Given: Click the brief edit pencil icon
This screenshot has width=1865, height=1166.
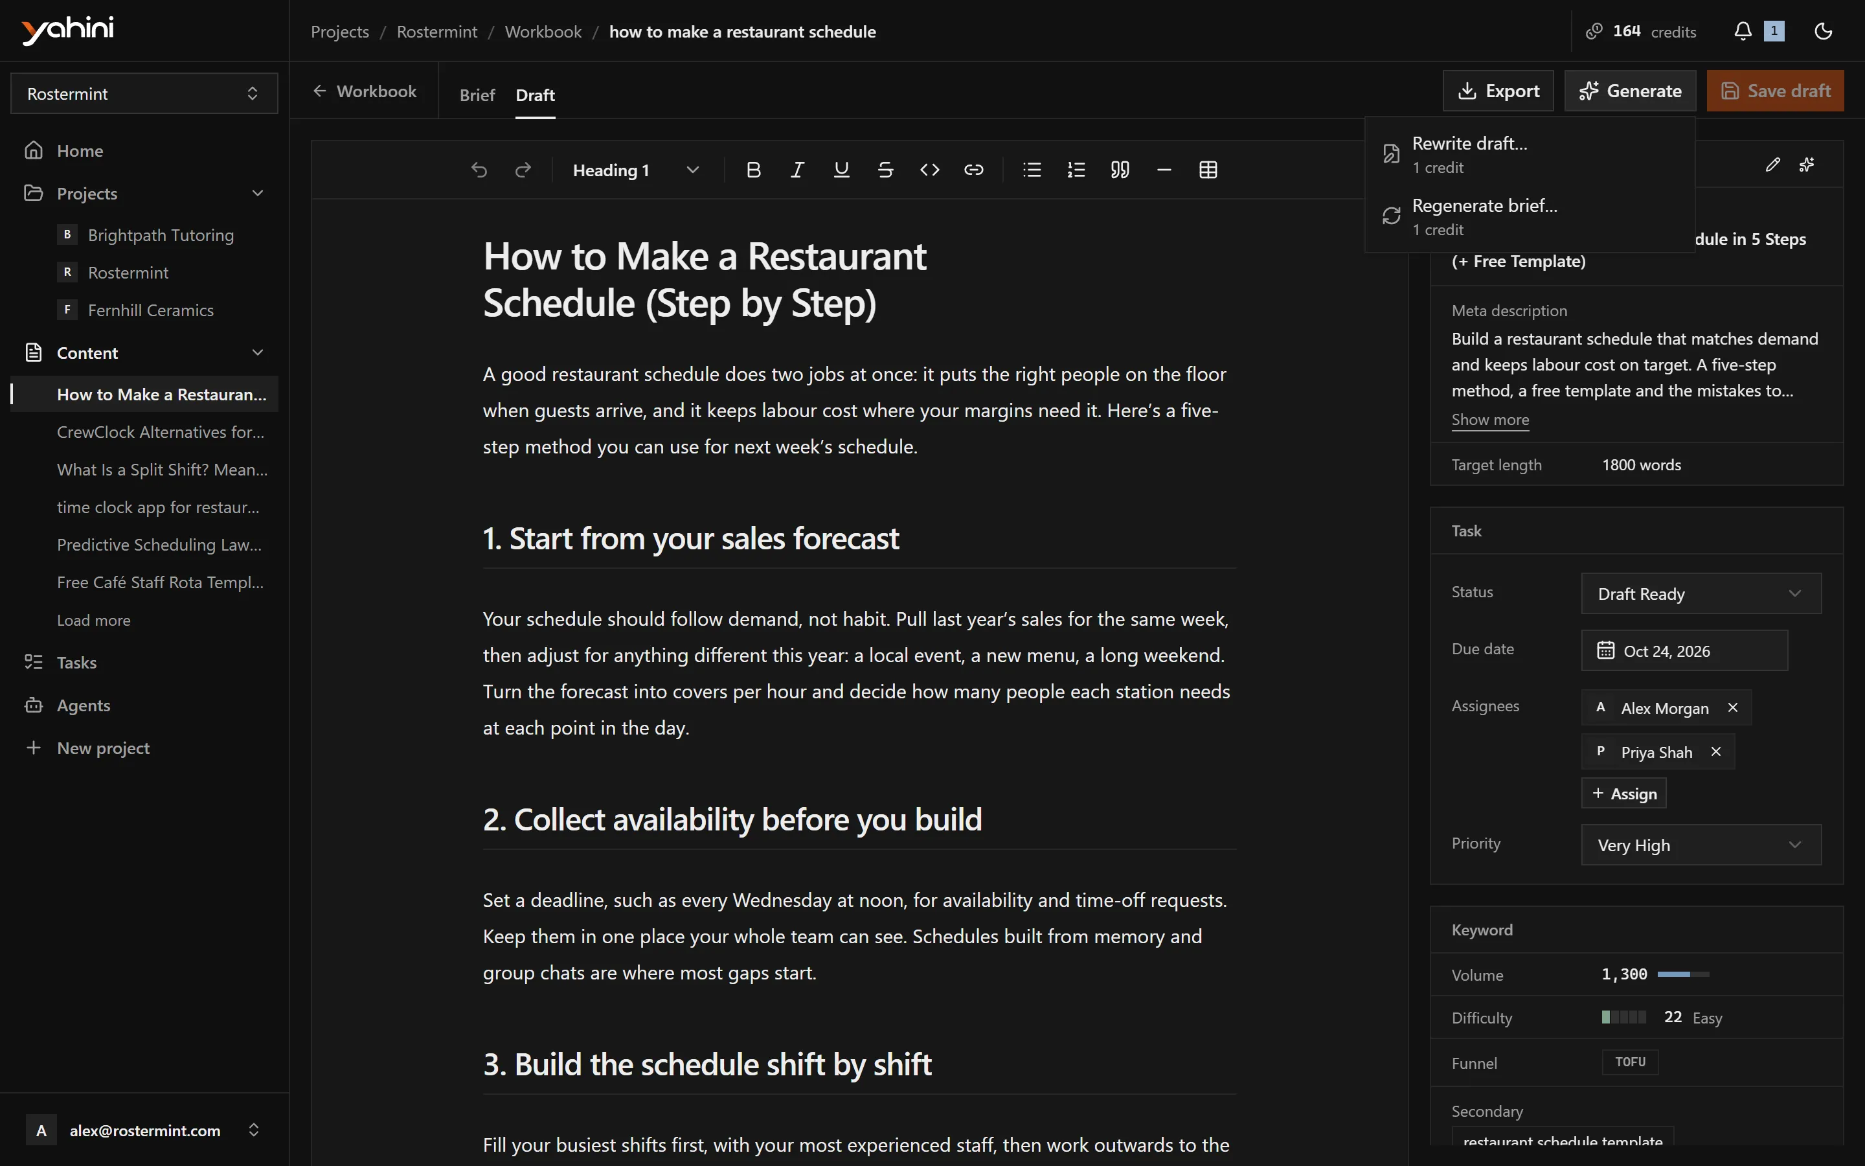Looking at the screenshot, I should click(1772, 165).
